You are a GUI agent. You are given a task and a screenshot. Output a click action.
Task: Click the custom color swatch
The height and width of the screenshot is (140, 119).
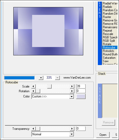pyautogui.click(x=81, y=96)
